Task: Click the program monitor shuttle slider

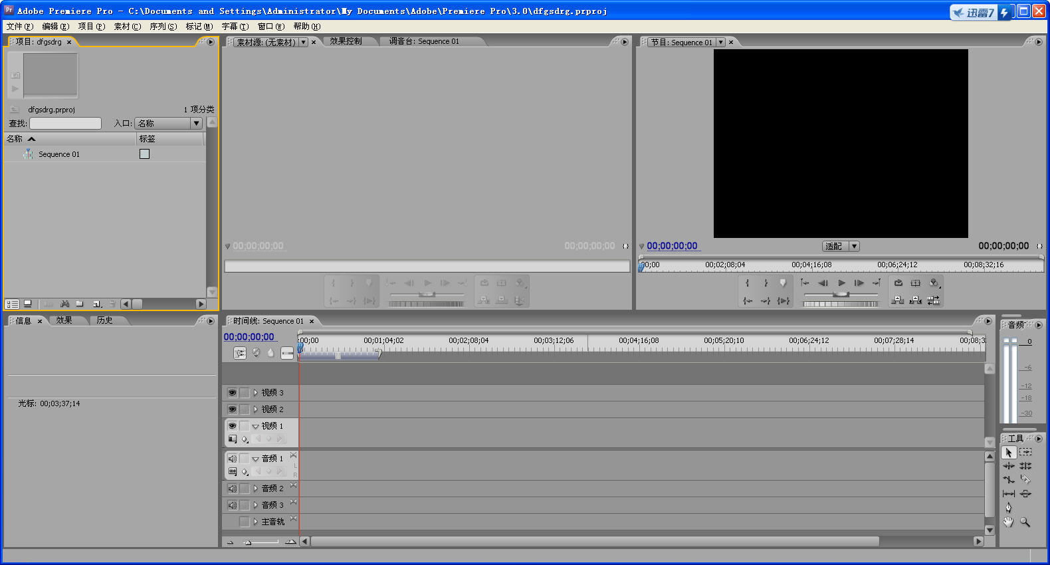Action: [841, 294]
